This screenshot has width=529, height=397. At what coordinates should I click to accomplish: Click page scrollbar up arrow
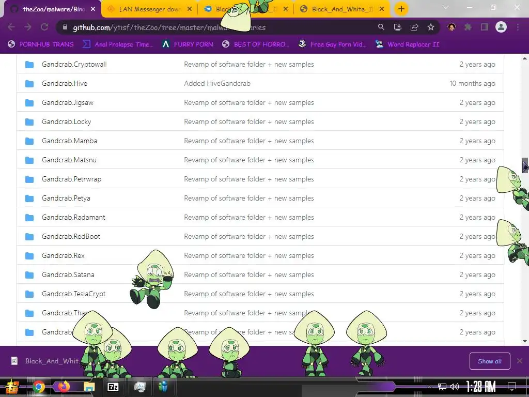525,58
